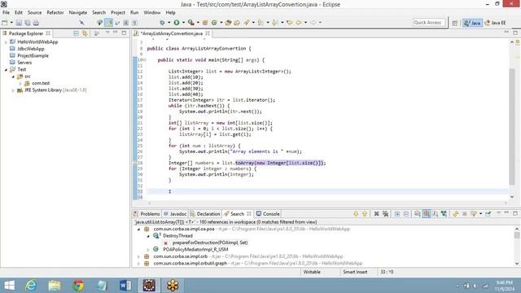Screen dimensions: 521x293
Task: Click the Quick Access search field
Action: pyautogui.click(x=429, y=23)
